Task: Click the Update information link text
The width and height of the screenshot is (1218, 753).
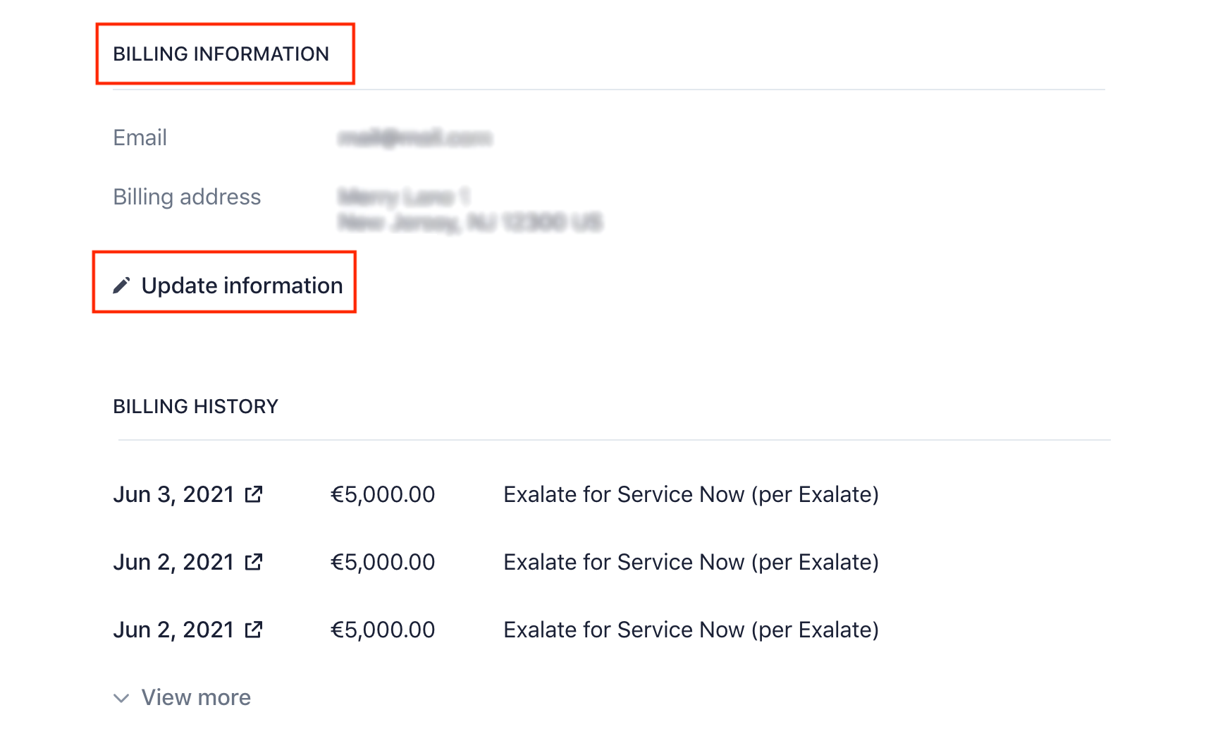Action: tap(242, 286)
